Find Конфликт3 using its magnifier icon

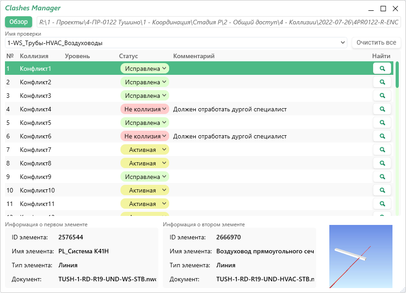pyautogui.click(x=382, y=96)
